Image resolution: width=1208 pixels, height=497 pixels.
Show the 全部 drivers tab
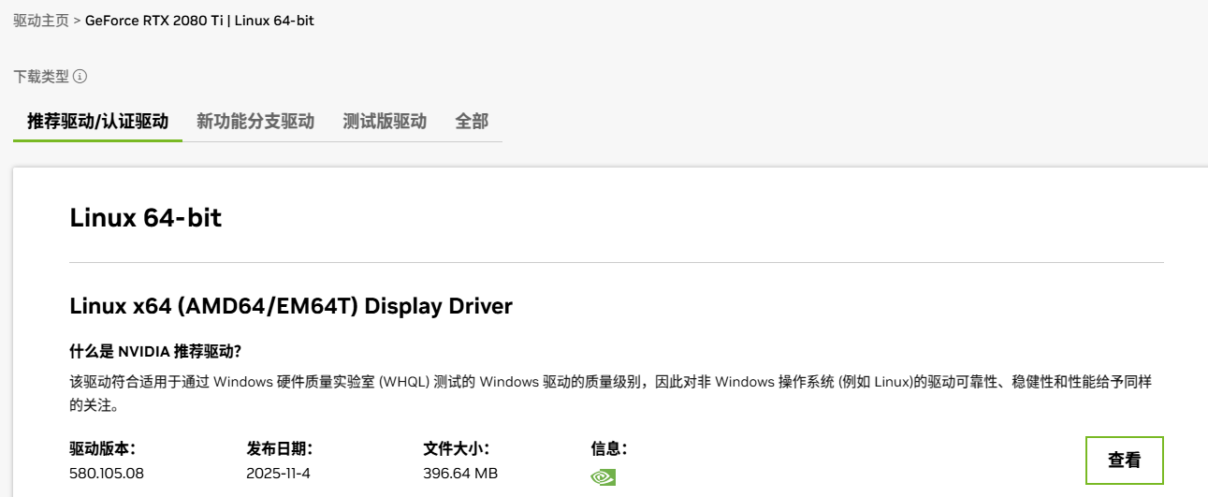[x=472, y=122]
